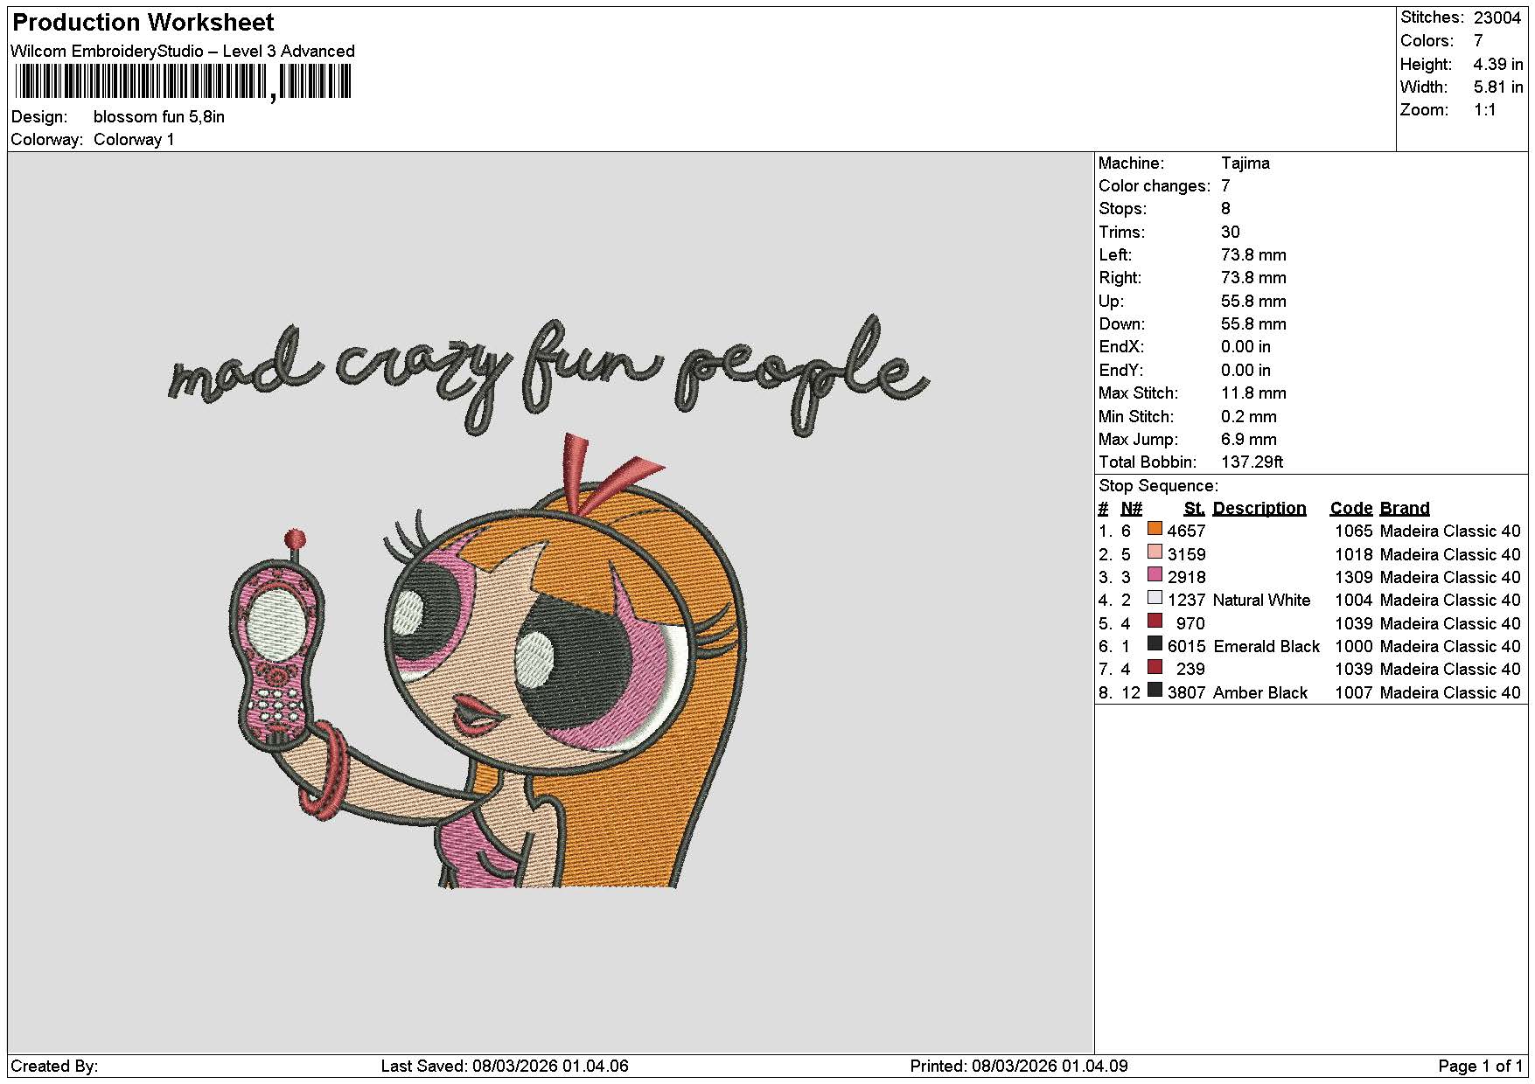Click the Total Bobbin value "137.29ft"
Screen dimensions: 1535x1084
point(1252,462)
